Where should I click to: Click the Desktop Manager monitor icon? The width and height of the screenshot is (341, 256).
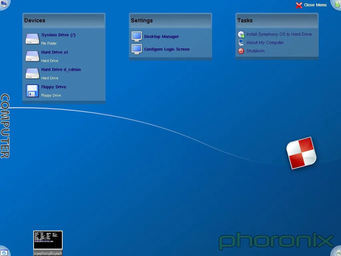137,37
